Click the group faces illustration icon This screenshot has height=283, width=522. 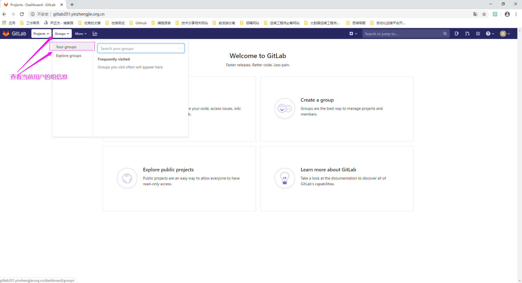284,108
